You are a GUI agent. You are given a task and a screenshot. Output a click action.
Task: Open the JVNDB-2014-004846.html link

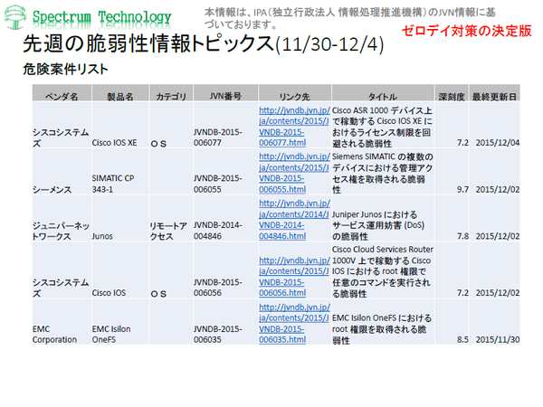[x=294, y=220]
